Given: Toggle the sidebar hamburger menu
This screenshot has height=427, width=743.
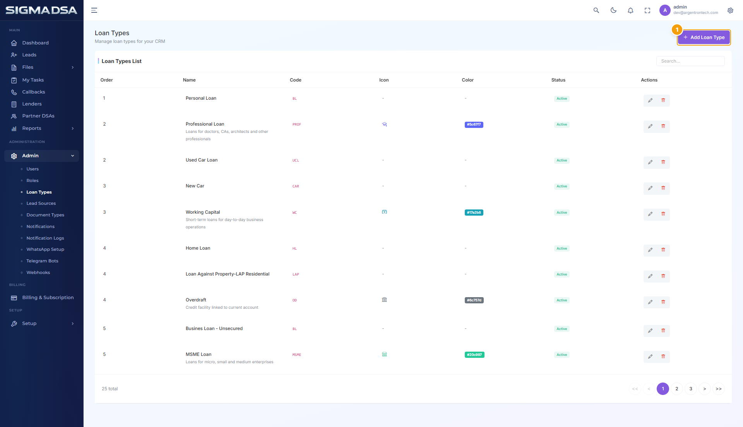Looking at the screenshot, I should pos(94,10).
